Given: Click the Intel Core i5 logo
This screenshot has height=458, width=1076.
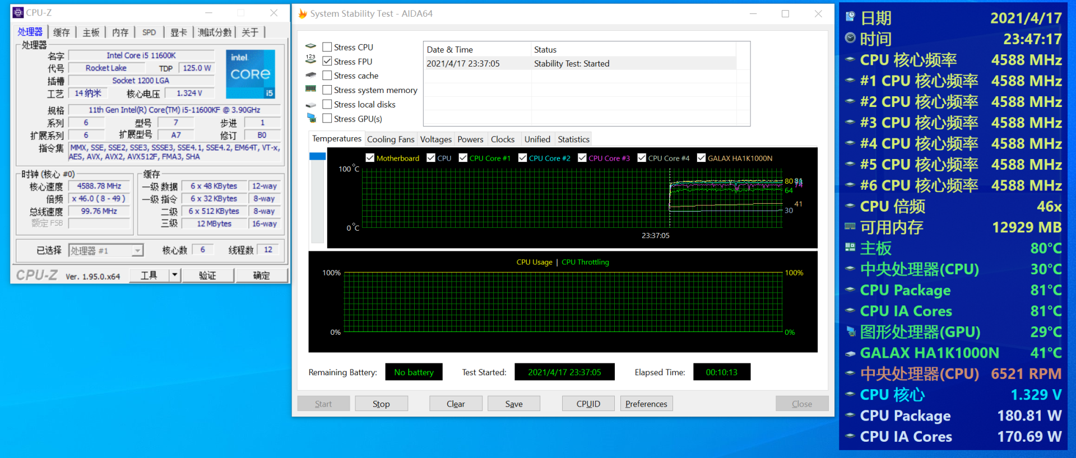Looking at the screenshot, I should 250,74.
